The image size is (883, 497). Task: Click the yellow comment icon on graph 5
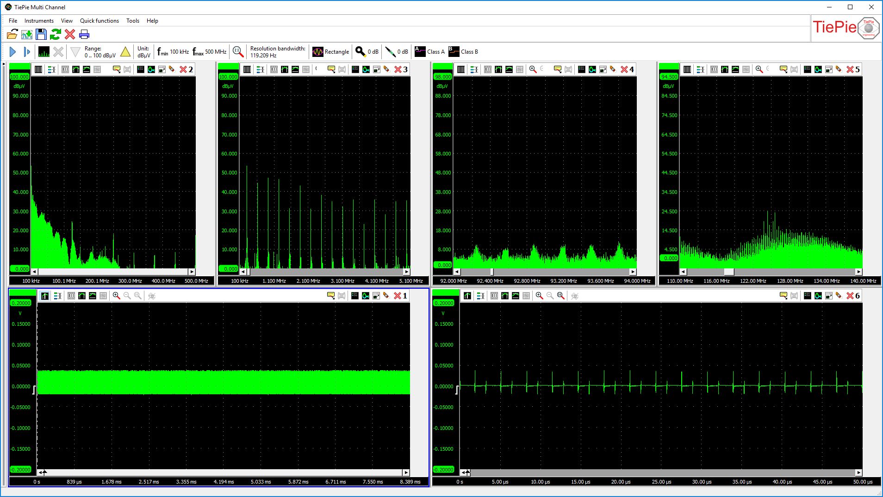coord(783,69)
